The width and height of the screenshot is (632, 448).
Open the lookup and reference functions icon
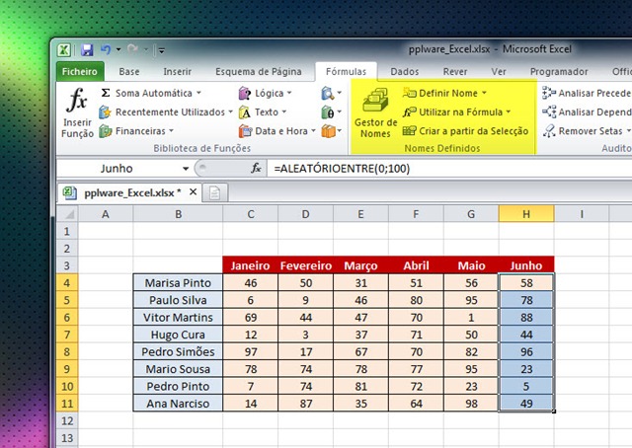point(331,93)
